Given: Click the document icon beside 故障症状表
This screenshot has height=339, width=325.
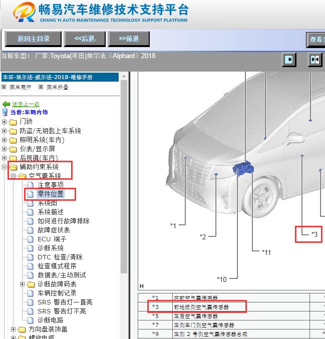Looking at the screenshot, I should point(30,230).
